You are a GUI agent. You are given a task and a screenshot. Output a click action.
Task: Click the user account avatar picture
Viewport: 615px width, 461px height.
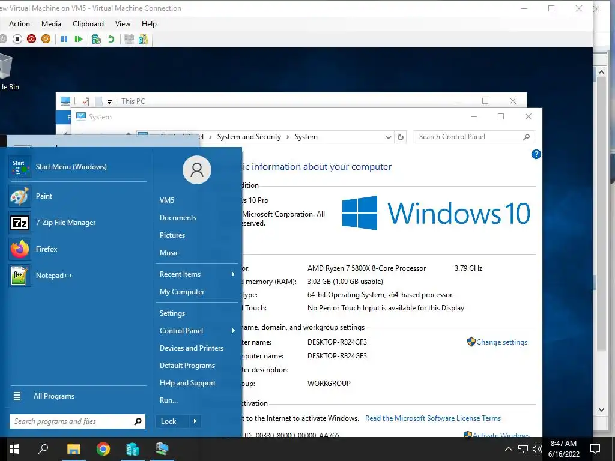coord(197,170)
